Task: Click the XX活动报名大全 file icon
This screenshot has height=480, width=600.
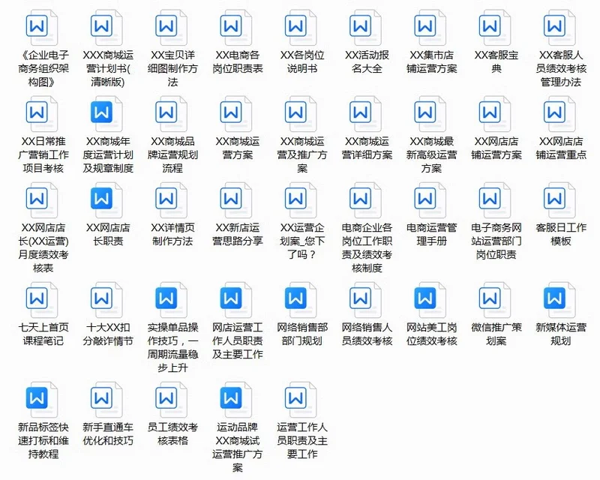Action: (365, 28)
